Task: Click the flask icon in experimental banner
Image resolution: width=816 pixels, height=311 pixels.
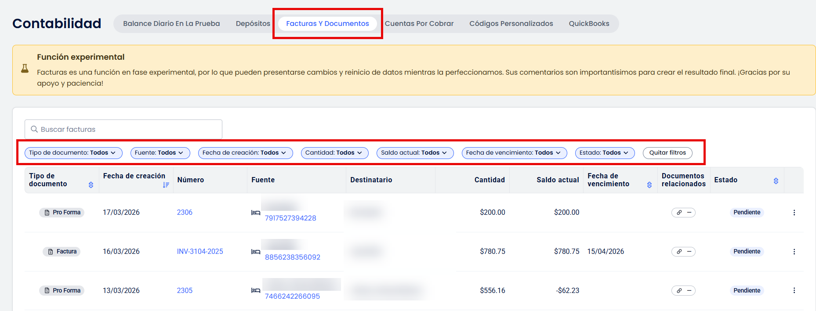Action: click(25, 69)
